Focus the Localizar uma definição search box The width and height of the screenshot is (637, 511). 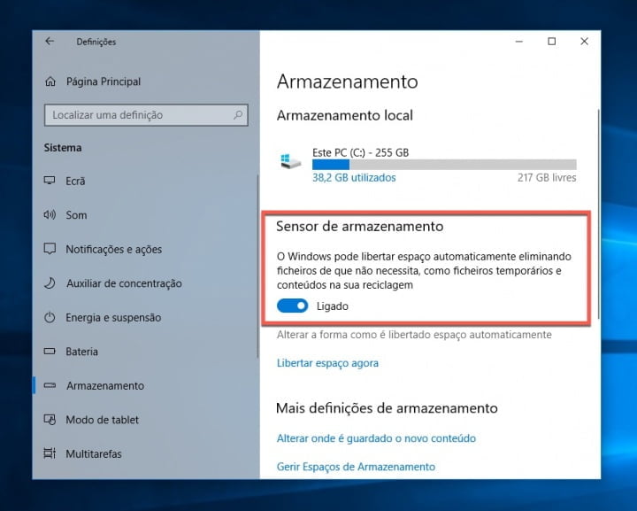pos(146,115)
